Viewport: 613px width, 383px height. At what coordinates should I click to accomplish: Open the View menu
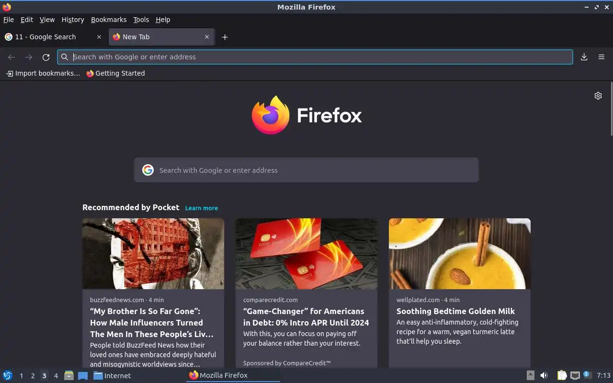47,20
